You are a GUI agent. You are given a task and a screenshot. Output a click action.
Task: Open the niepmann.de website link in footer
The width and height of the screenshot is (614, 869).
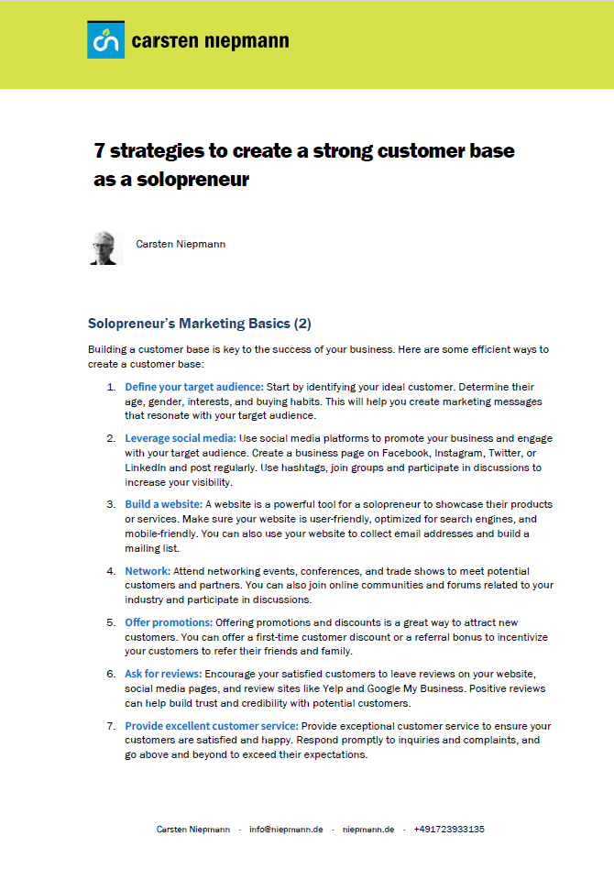pos(368,829)
